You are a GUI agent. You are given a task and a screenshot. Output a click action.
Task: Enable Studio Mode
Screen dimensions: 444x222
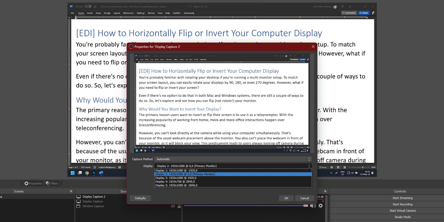pos(402,217)
